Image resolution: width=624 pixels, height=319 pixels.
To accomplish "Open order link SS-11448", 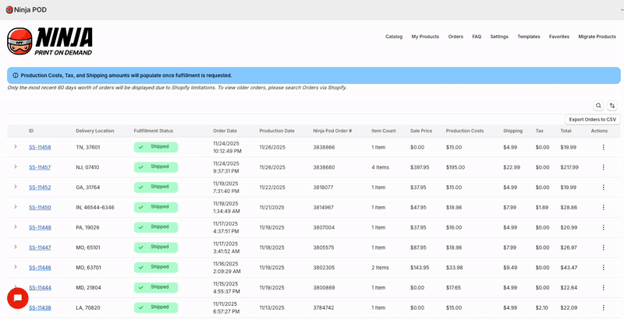I will tap(40, 228).
